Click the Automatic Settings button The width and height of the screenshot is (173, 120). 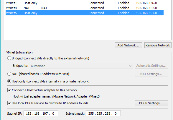pyautogui.click(x=151, y=66)
